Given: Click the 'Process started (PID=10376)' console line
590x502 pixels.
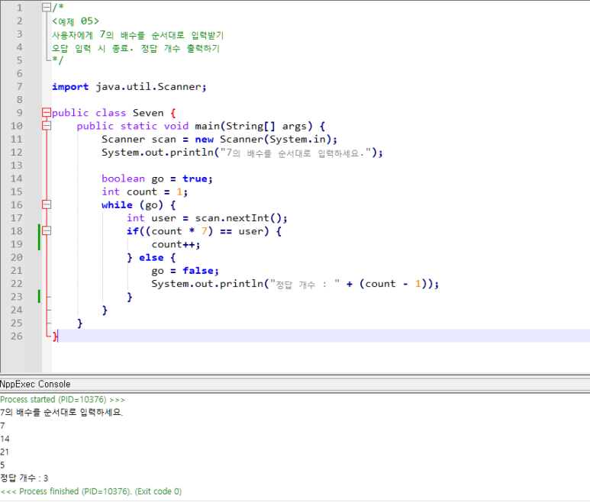Looking at the screenshot, I should (x=63, y=399).
